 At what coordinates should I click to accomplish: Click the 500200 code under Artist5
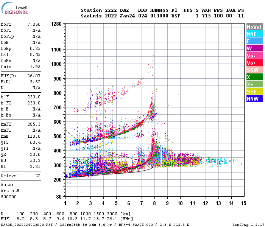pyautogui.click(x=9, y=197)
